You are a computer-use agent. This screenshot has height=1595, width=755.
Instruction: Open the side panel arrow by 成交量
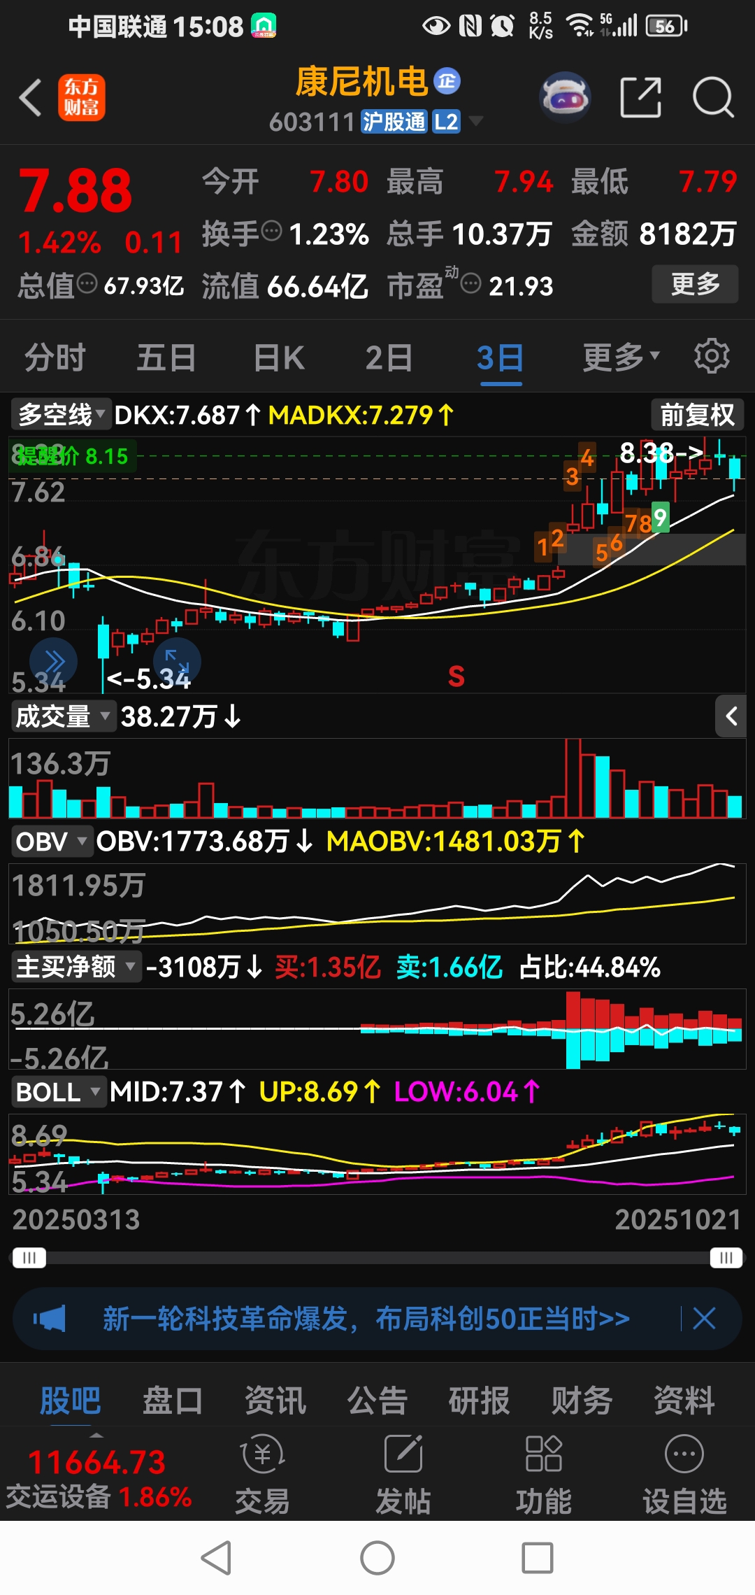[x=731, y=716]
